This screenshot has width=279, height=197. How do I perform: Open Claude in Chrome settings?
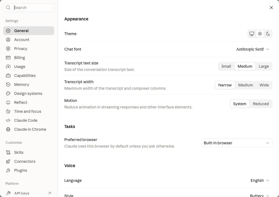click(29, 129)
